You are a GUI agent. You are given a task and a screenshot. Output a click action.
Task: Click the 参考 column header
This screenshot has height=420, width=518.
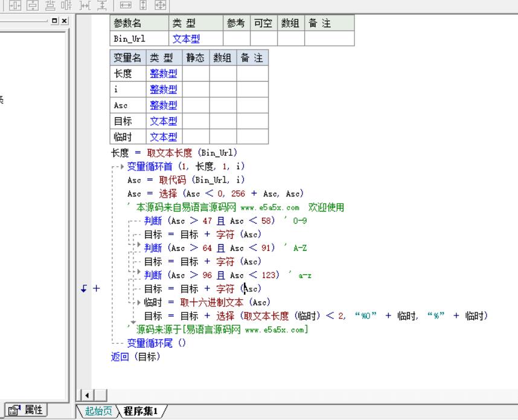(x=237, y=23)
